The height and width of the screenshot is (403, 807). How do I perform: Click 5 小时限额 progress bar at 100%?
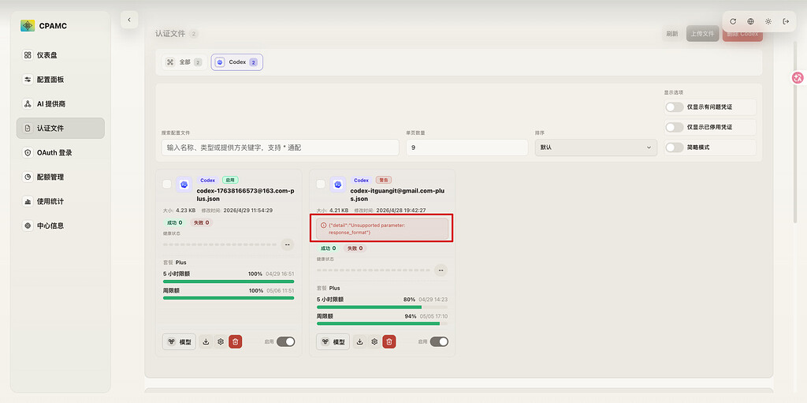[x=229, y=282]
